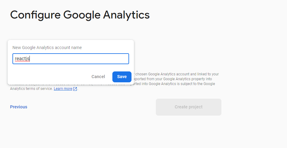Go back with the Previous link

coord(19,107)
